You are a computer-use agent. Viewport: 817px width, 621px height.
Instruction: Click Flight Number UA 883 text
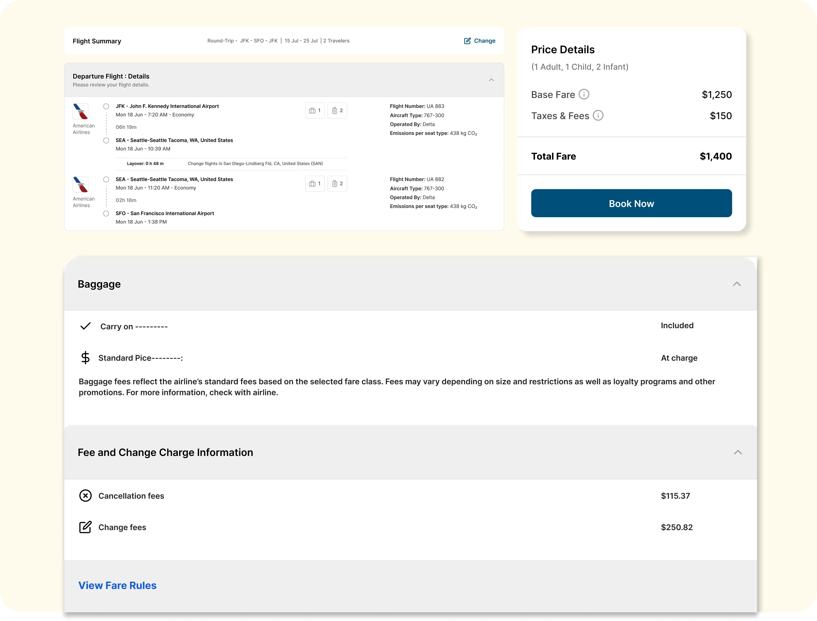[x=417, y=106]
